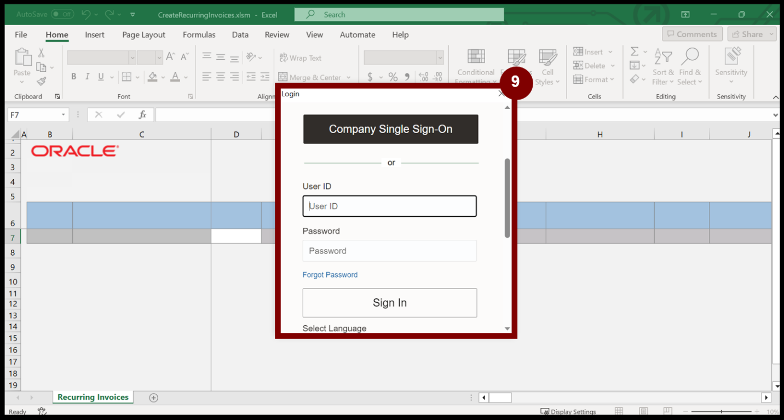The height and width of the screenshot is (420, 784).
Task: Click the Percent Style icon
Action: coord(393,77)
